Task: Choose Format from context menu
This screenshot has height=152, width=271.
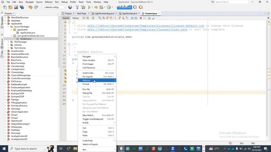Action: click(97, 84)
